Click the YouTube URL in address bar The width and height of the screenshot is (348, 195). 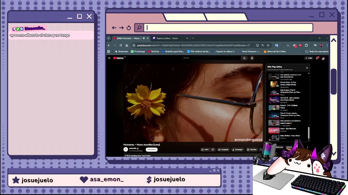(x=193, y=45)
